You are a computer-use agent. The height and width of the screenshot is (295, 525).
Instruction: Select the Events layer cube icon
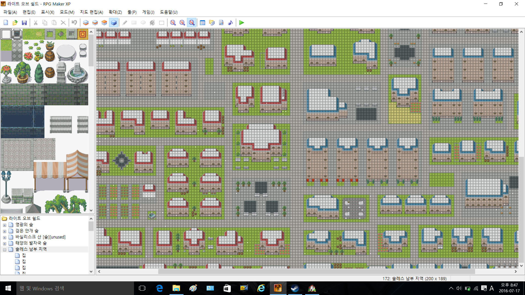pyautogui.click(x=114, y=23)
